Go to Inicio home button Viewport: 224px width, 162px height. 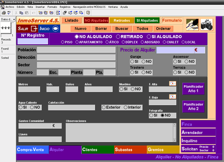click(49, 29)
